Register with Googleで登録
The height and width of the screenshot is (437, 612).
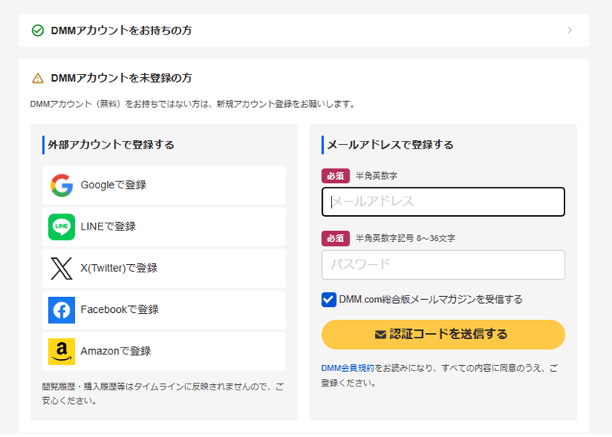pyautogui.click(x=164, y=185)
